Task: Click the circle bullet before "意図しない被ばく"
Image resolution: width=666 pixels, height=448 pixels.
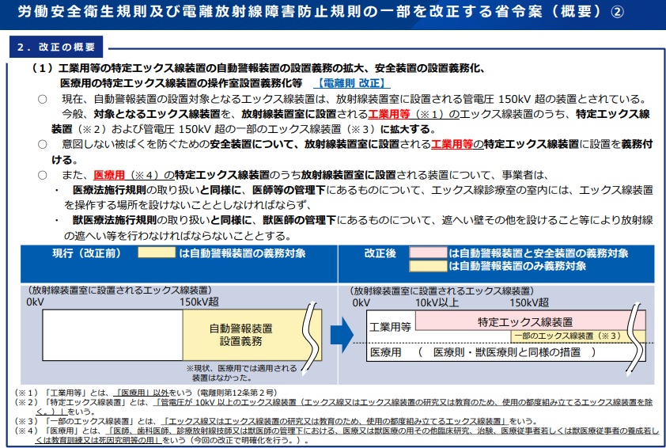Action: click(x=43, y=144)
